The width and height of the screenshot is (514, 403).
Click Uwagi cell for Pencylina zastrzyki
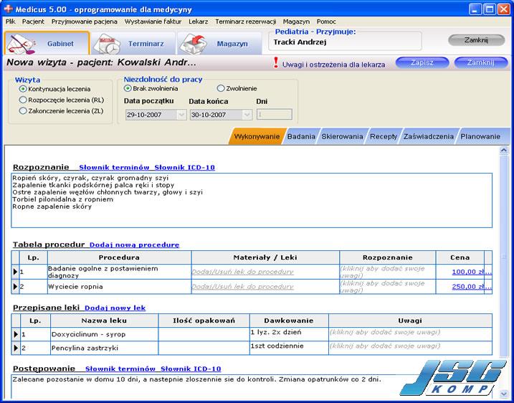point(411,348)
